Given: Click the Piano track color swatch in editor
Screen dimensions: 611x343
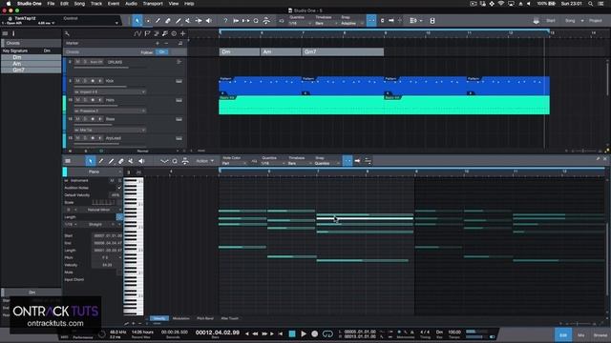Looking at the screenshot, I should (x=65, y=171).
